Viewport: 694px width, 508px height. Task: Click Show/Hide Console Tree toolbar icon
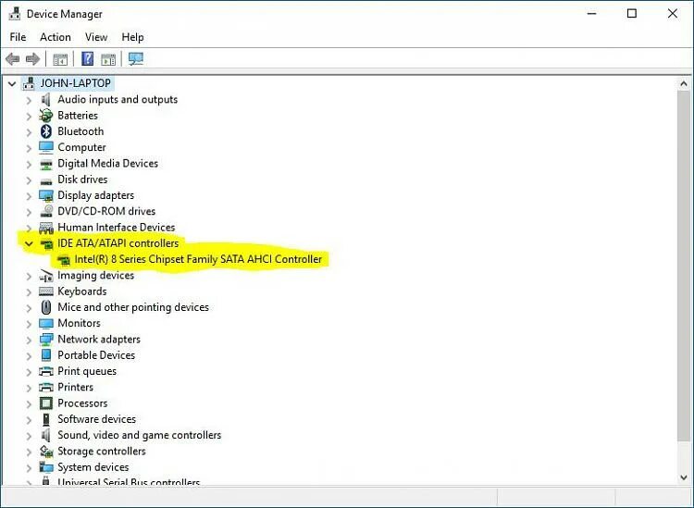(60, 59)
